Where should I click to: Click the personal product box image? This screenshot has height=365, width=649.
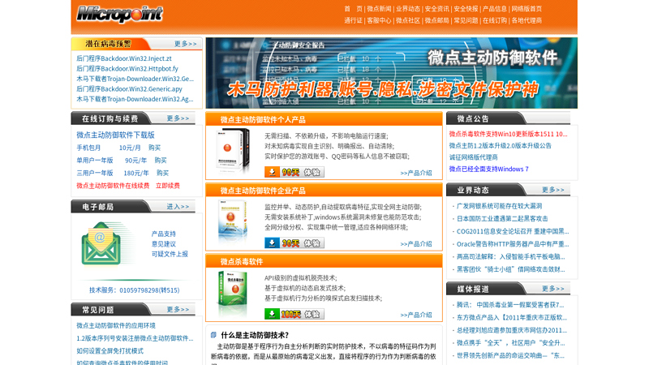point(233,150)
